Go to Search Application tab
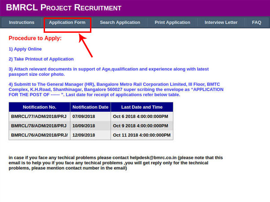The width and height of the screenshot is (270, 202). (120, 22)
